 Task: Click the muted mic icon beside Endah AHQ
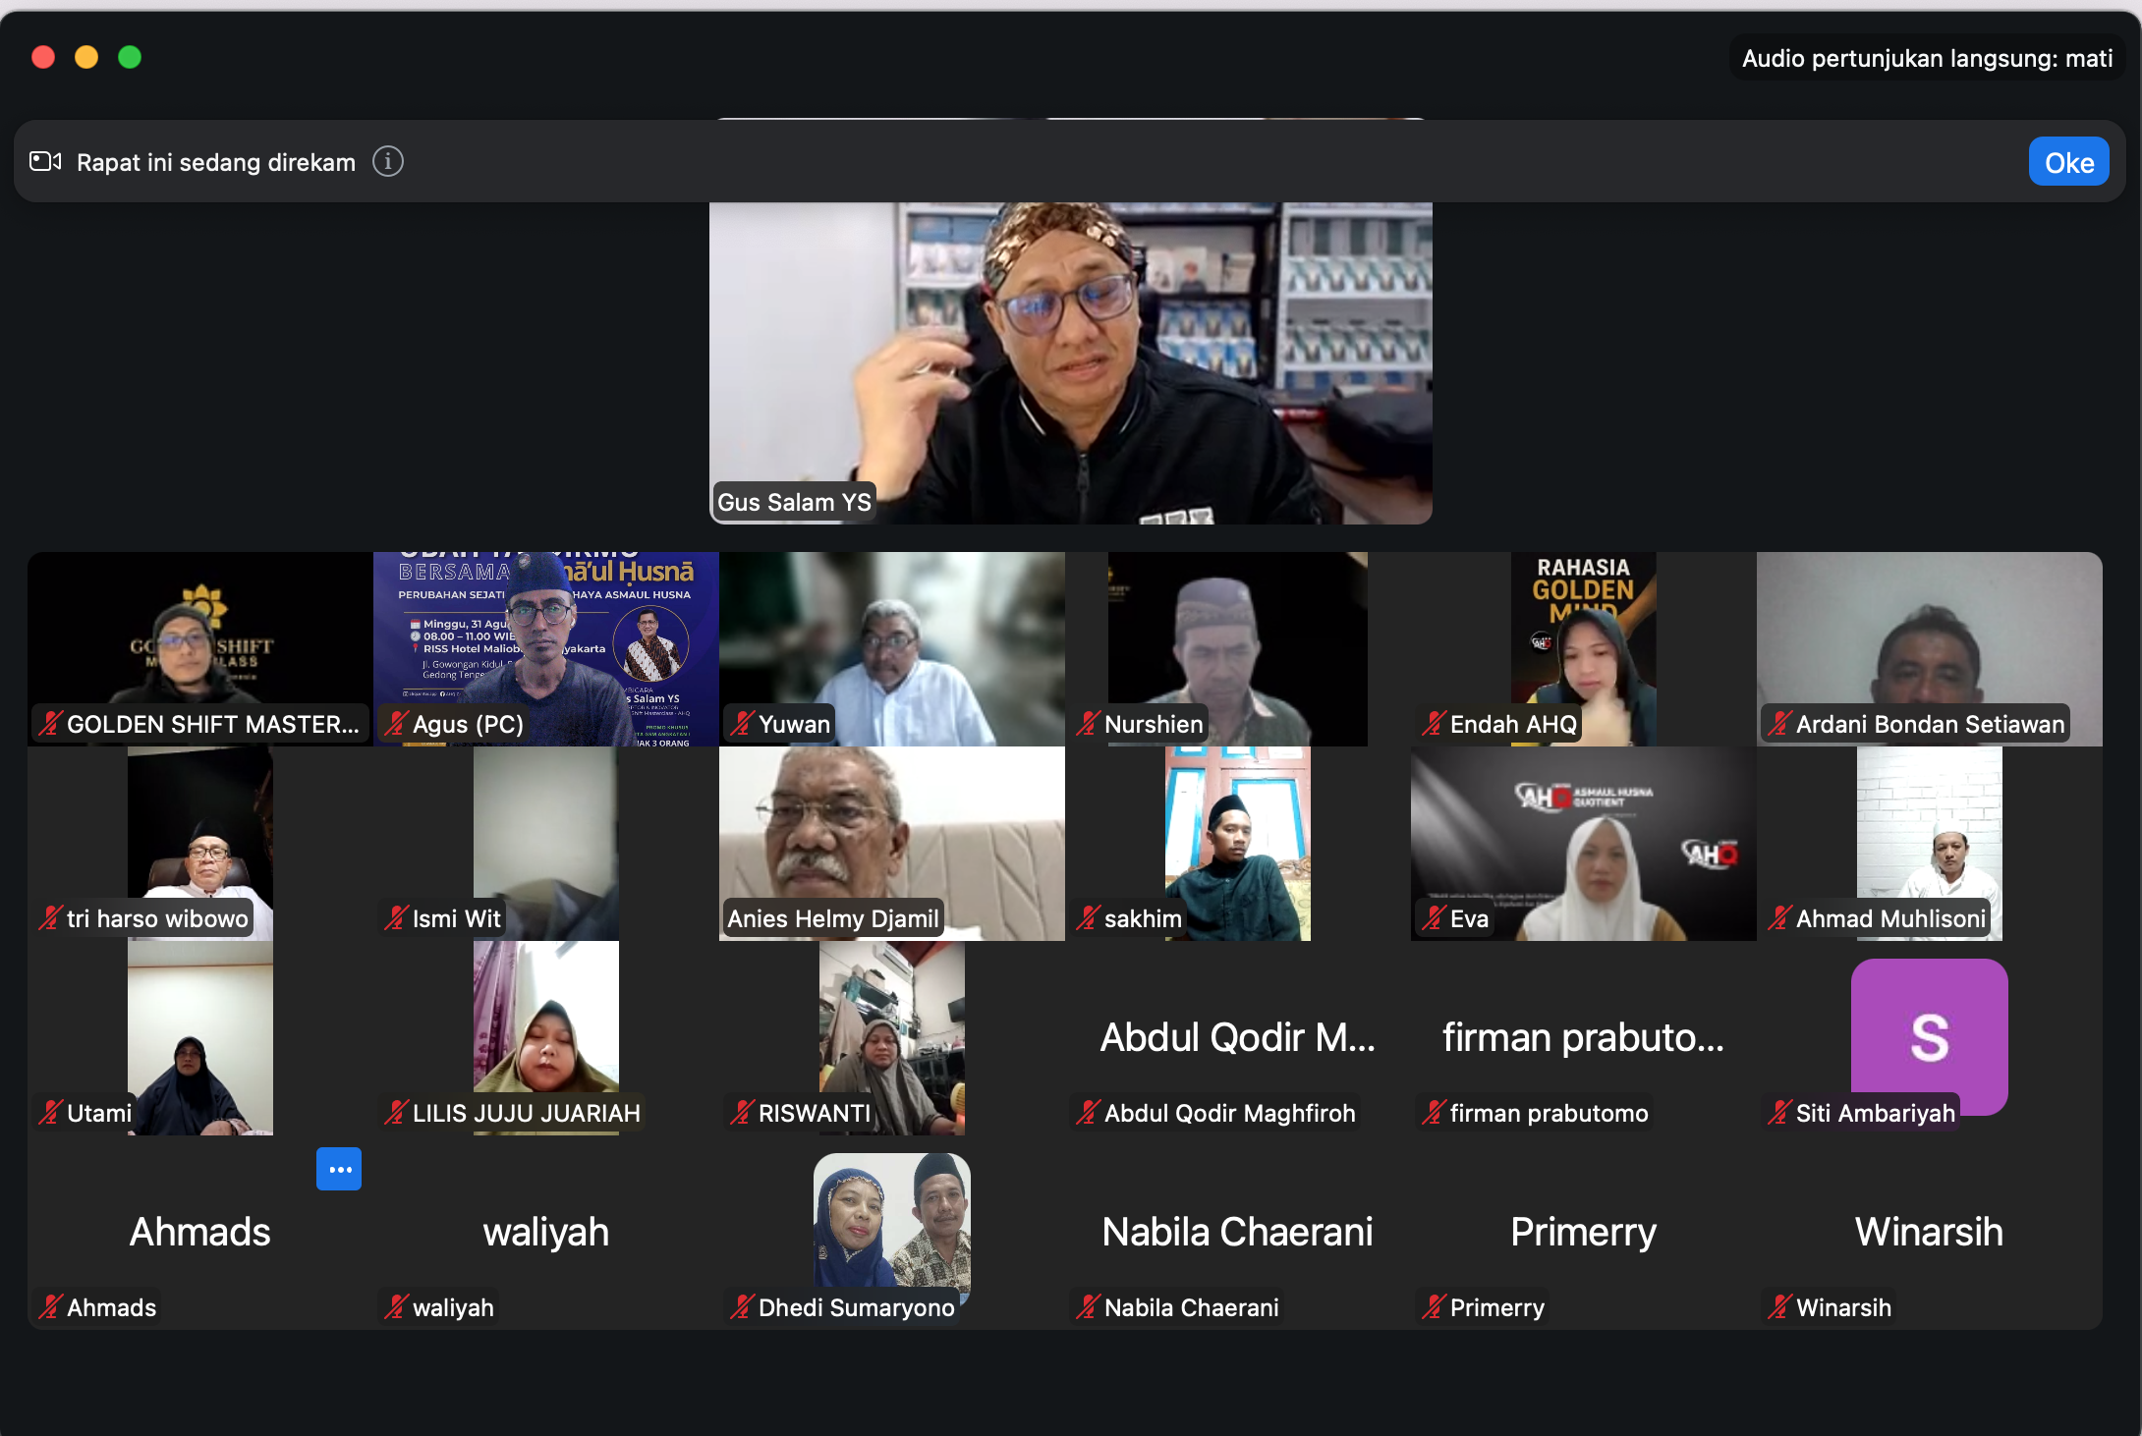pyautogui.click(x=1434, y=724)
